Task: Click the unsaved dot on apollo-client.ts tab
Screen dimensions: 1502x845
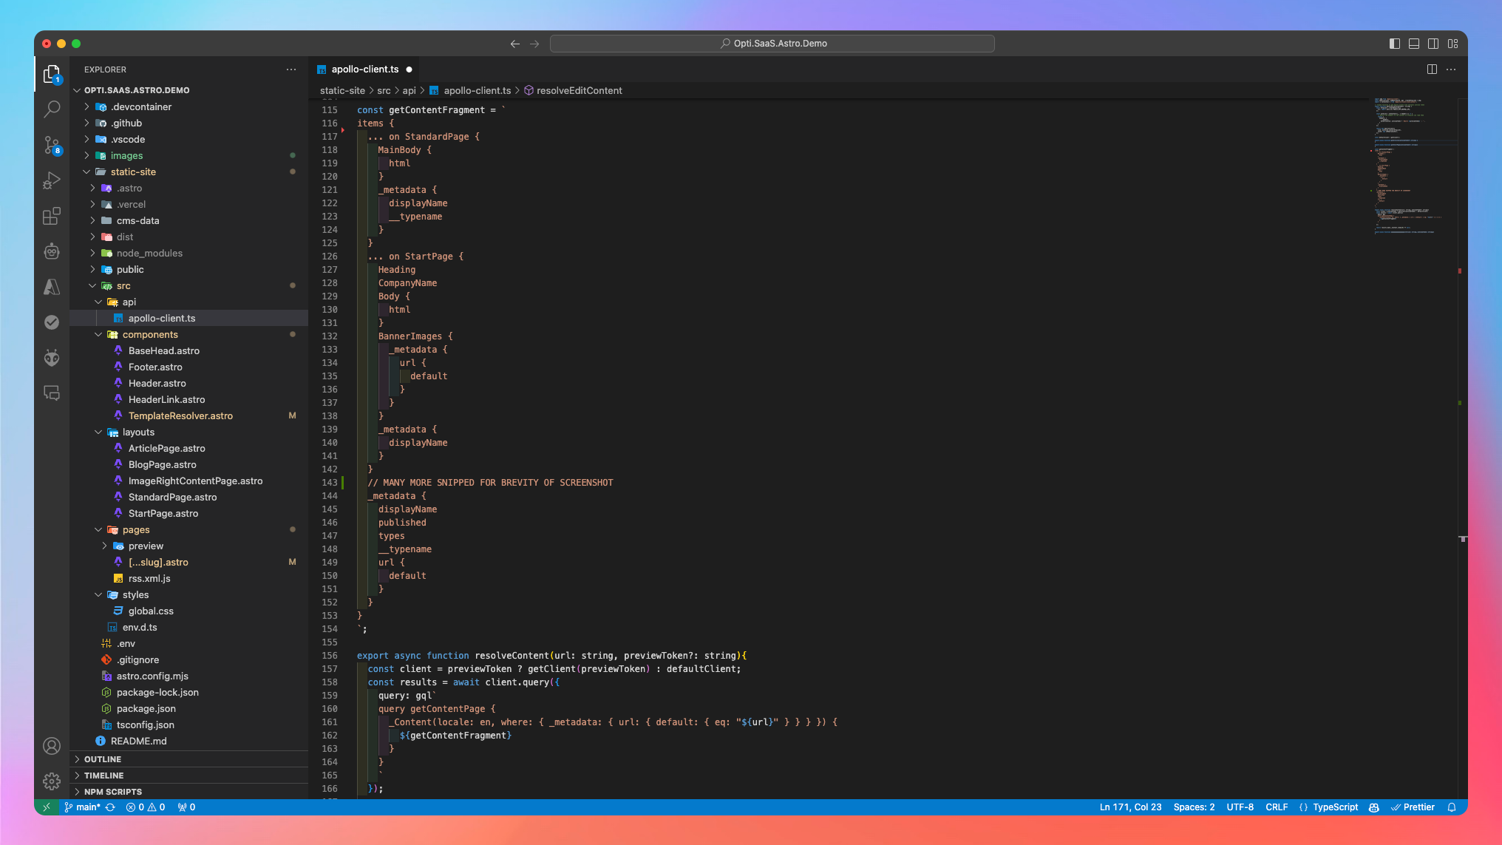Action: click(x=409, y=69)
